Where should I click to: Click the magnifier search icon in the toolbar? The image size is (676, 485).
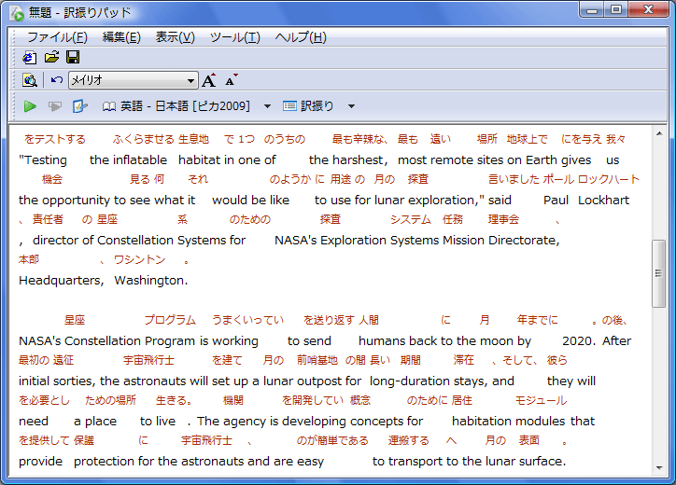tap(30, 80)
